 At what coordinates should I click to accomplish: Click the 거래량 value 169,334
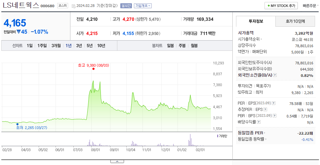[205, 19]
